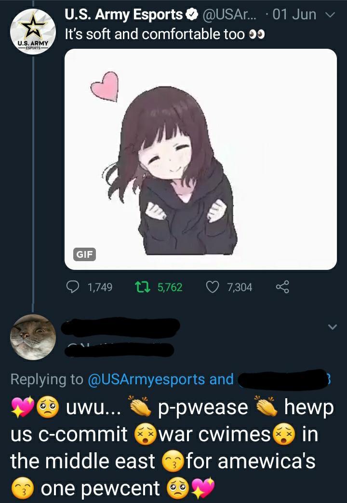Open the U.S. Army Esports display name
This screenshot has width=347, height=503.
point(124,15)
